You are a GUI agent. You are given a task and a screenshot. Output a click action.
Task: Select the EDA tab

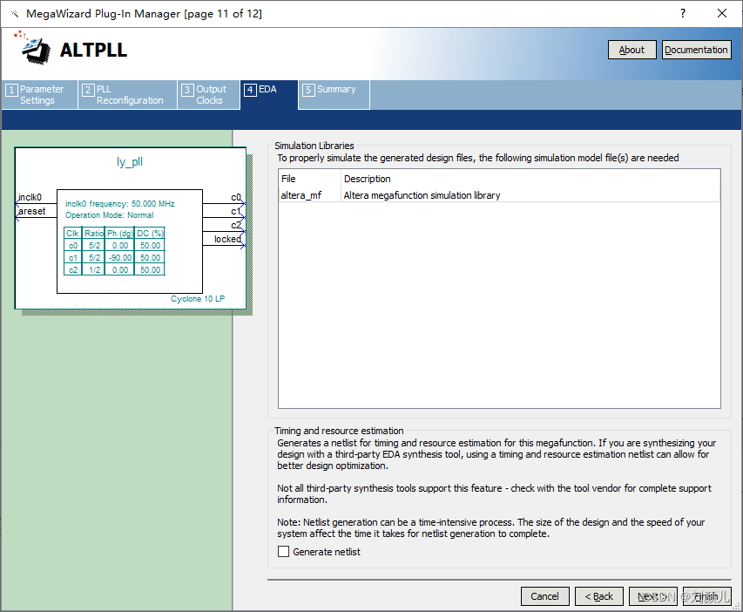[x=268, y=95]
